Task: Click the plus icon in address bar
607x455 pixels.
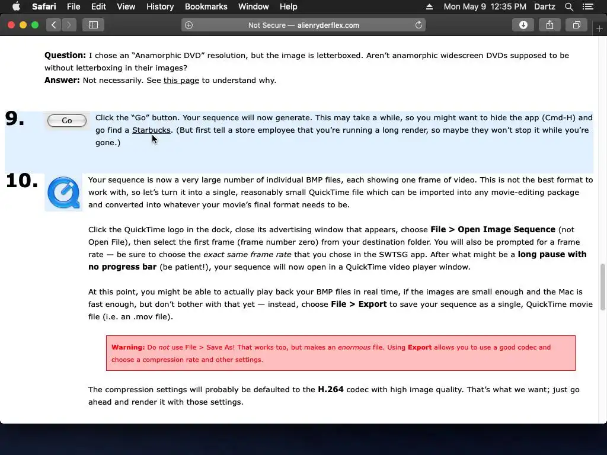Action: point(189,25)
